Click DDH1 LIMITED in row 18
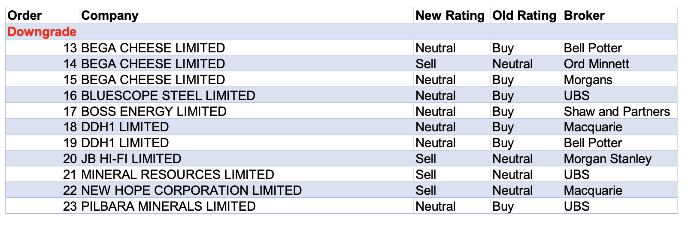Image resolution: width=691 pixels, height=230 pixels. click(125, 127)
